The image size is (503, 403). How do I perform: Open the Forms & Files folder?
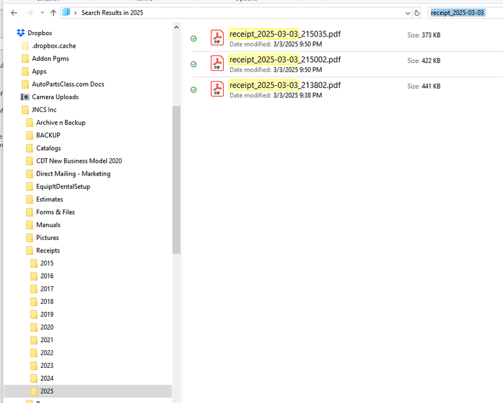[x=55, y=212]
